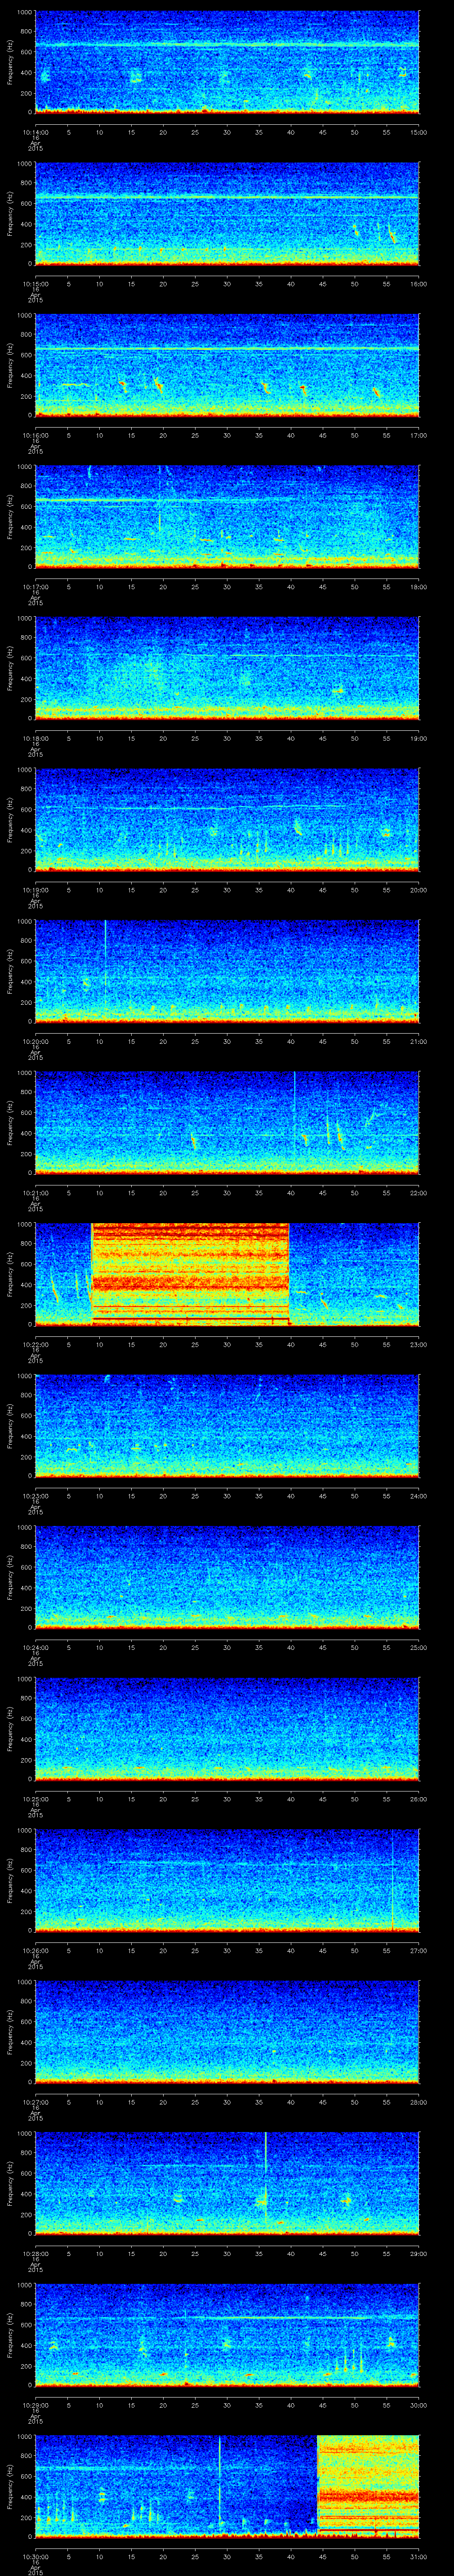
Task: Select the spectrogram panel starting at 10:14:00
Action: [x=227, y=62]
